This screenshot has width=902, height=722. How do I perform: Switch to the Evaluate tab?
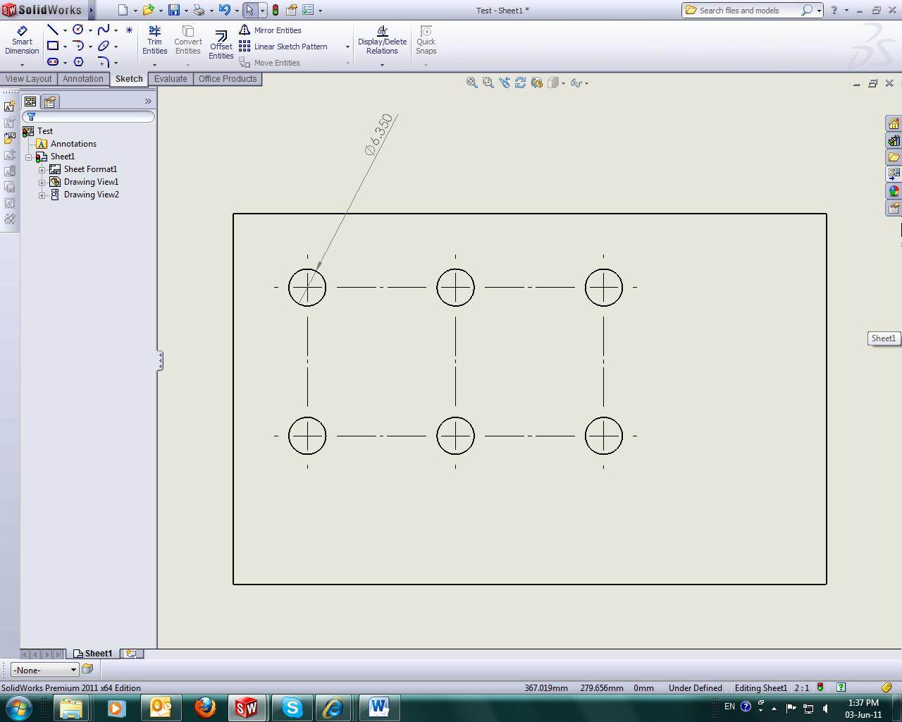coord(171,78)
